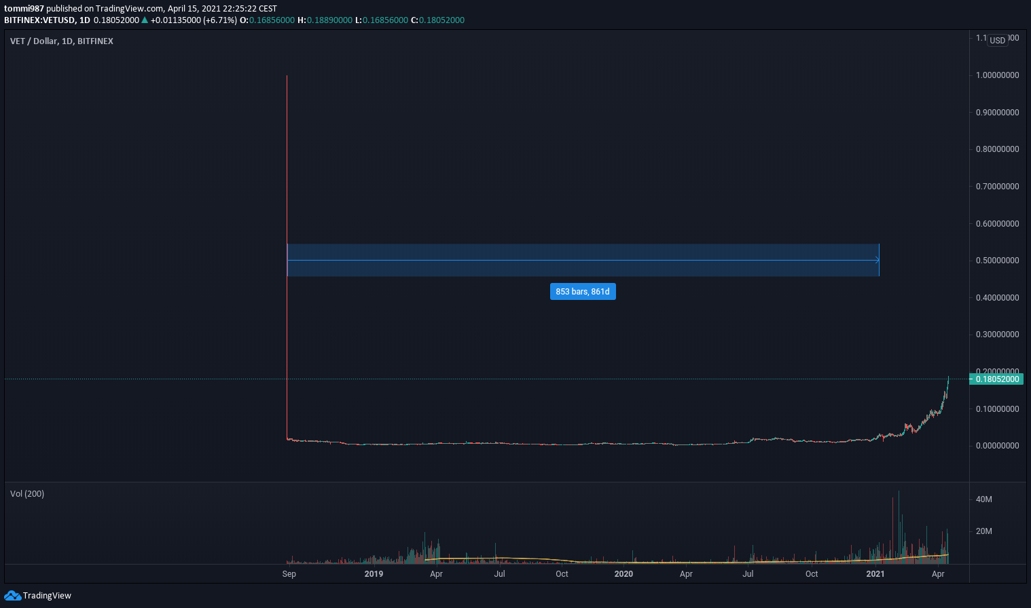This screenshot has width=1031, height=608.
Task: Click the BITFINEX:VETUSD, 1D symbol header
Action: click(x=47, y=20)
